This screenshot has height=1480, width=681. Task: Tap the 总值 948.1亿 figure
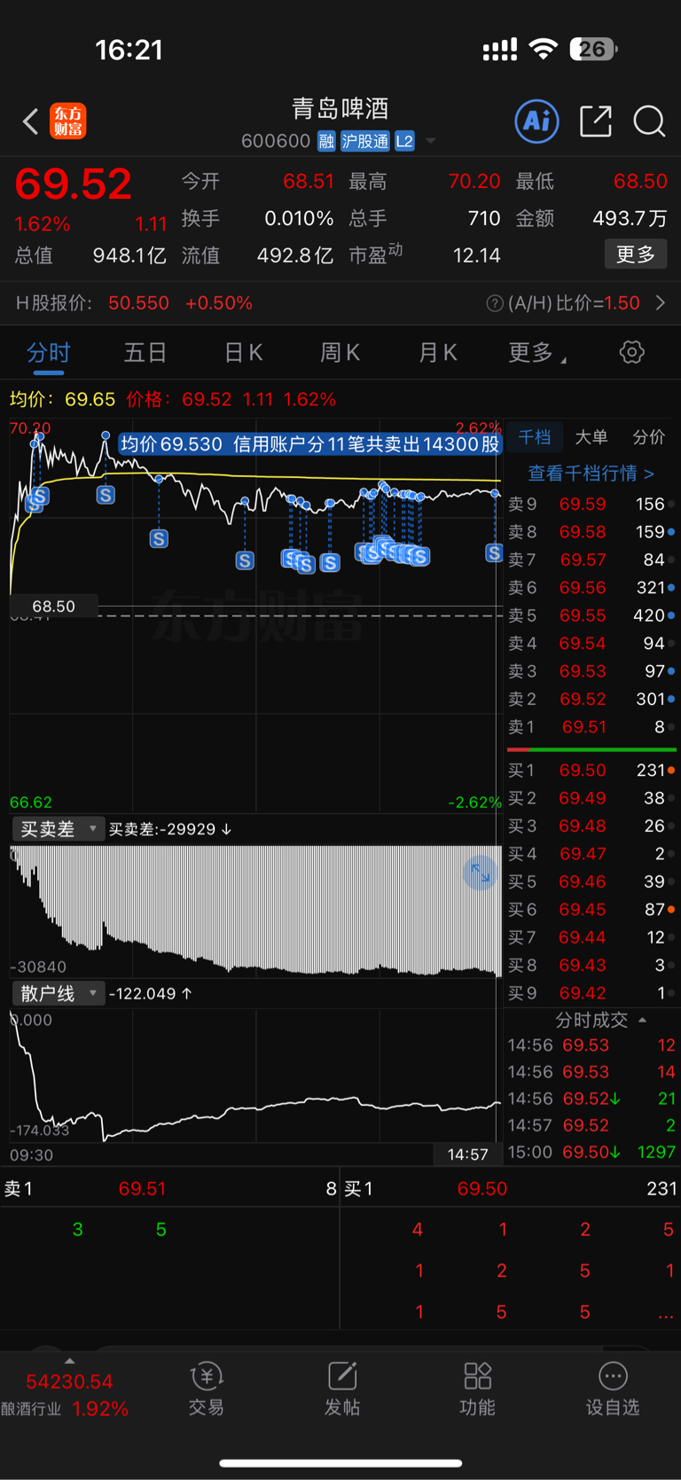[x=90, y=255]
